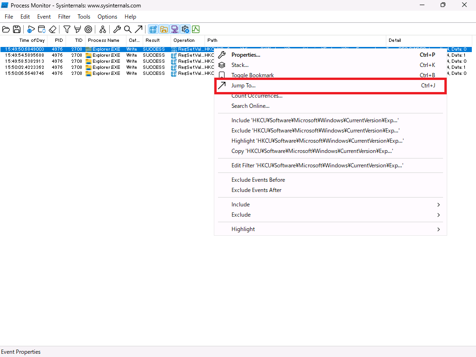Select Toggle Bookmark in the context menu
The image size is (476, 357).
331,75
